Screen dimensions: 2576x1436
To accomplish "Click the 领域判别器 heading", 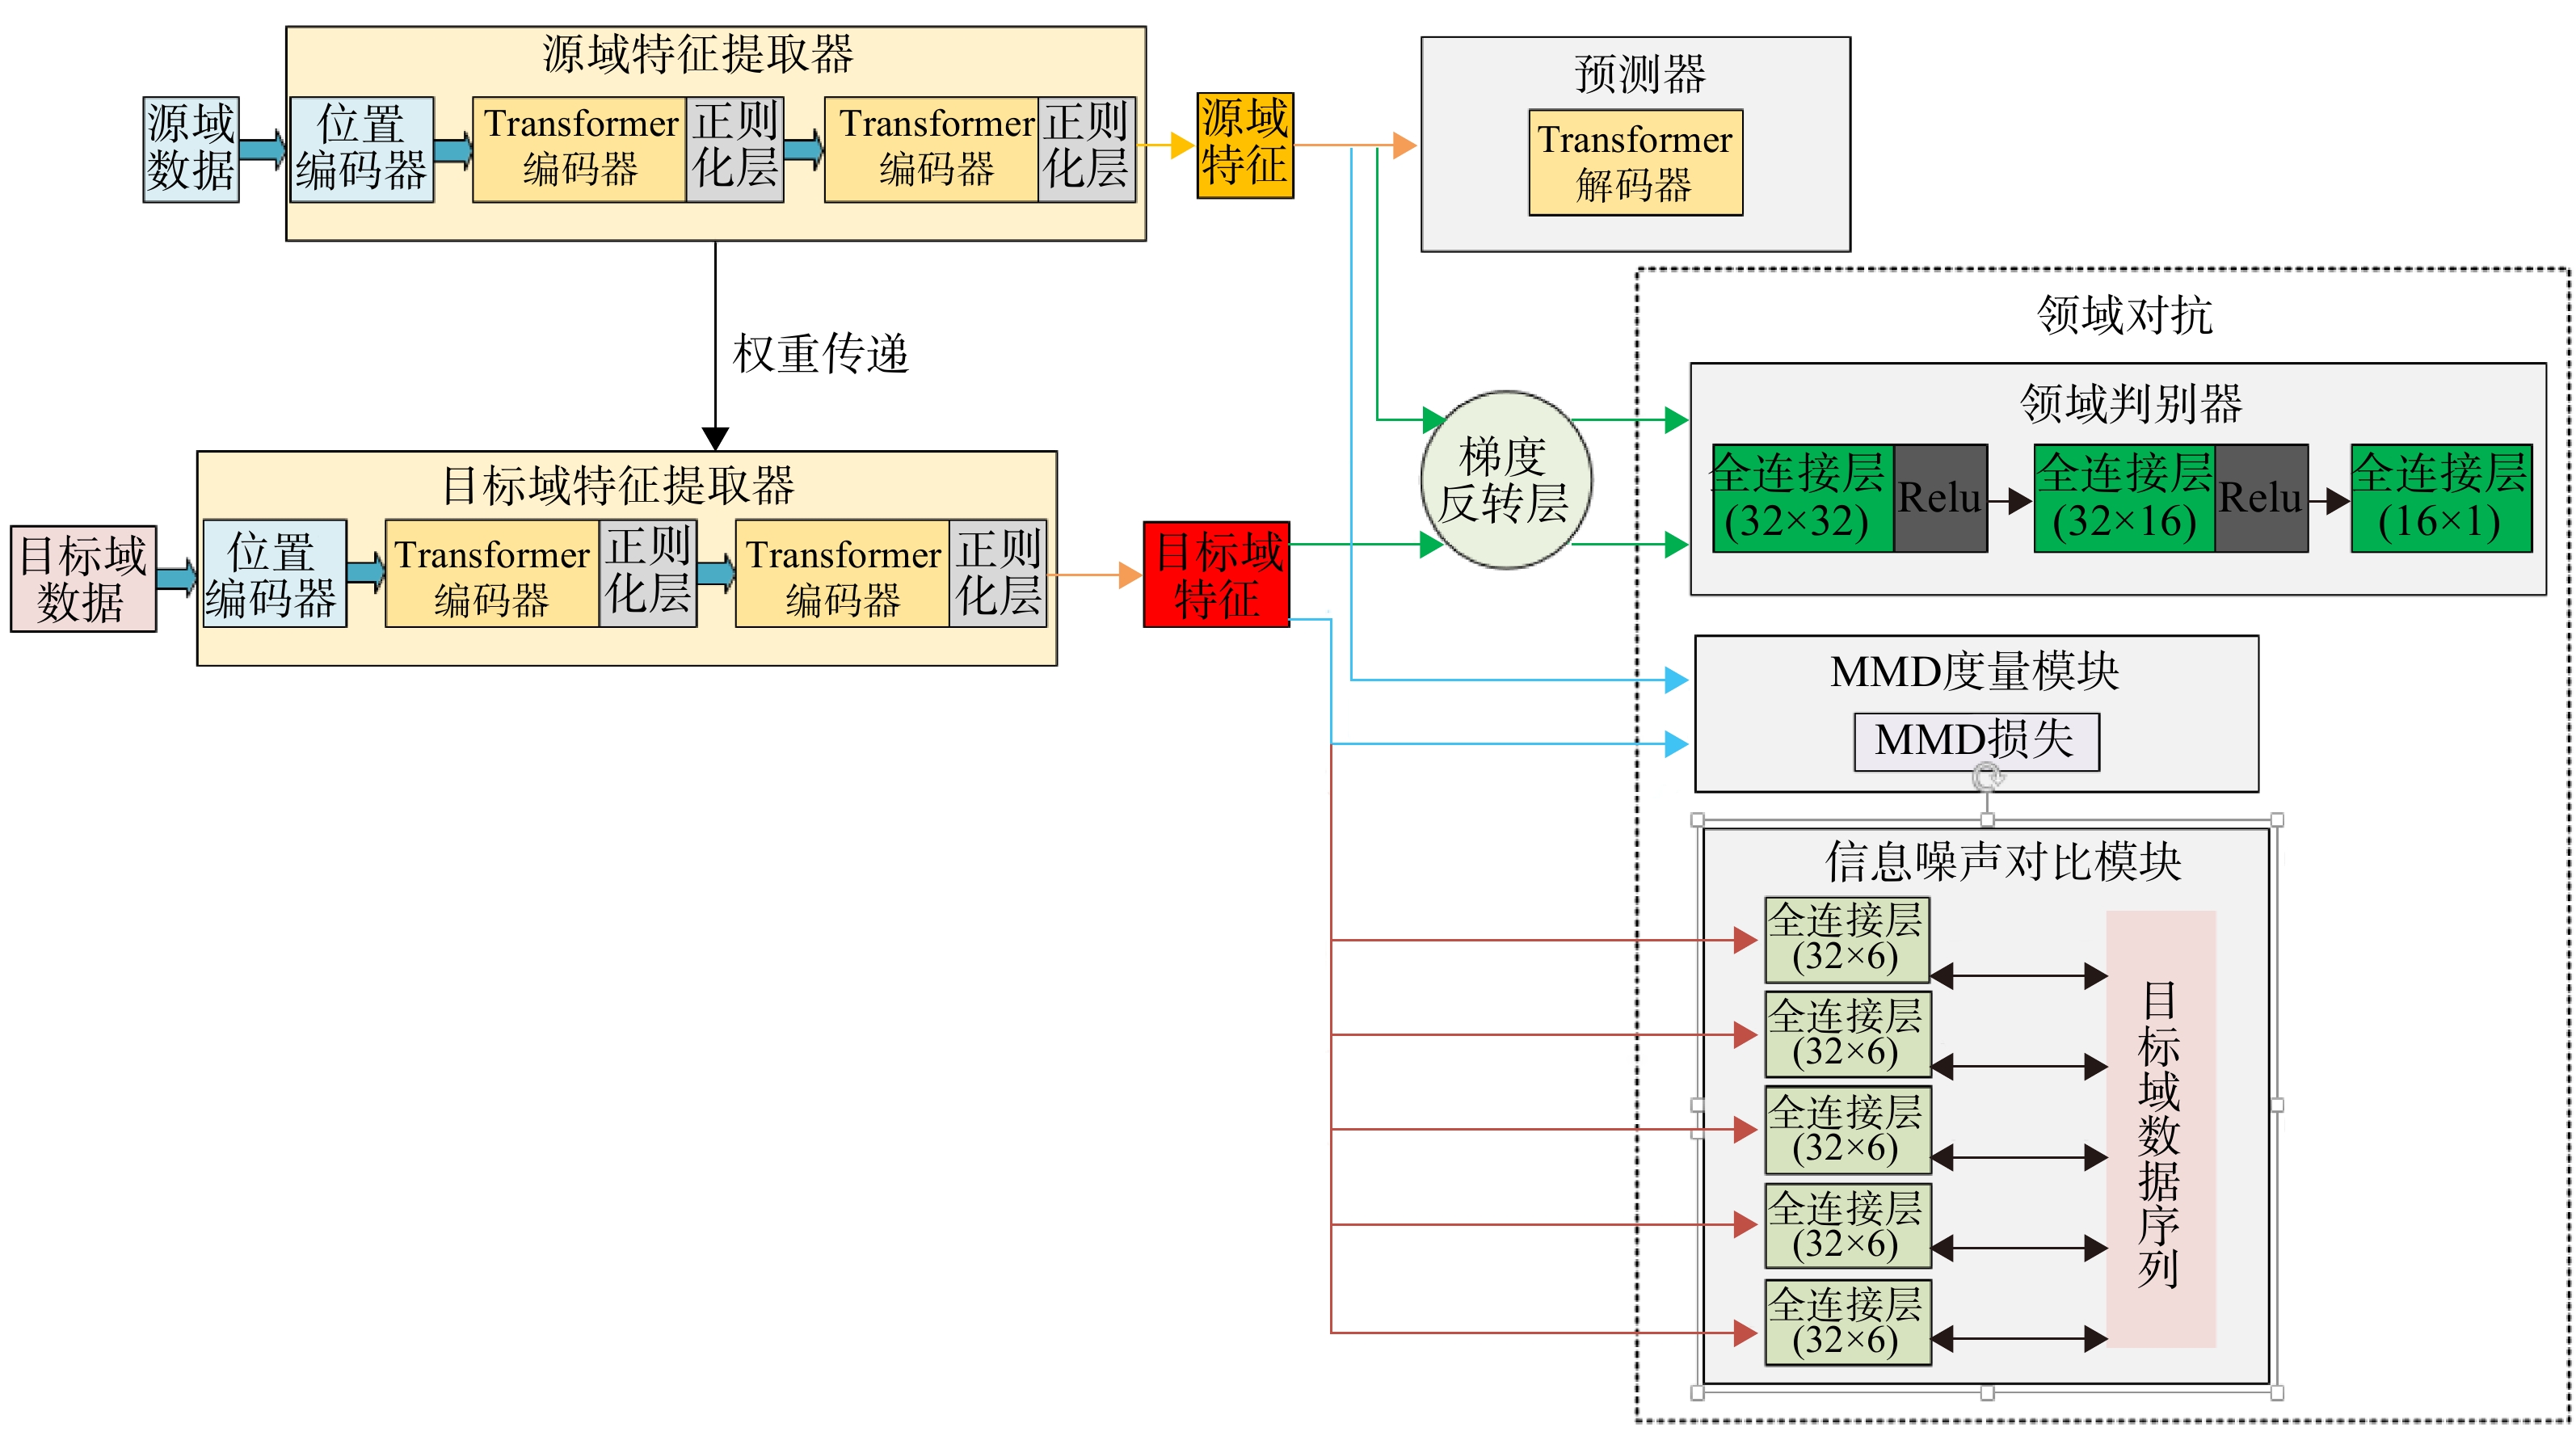I will (2132, 403).
